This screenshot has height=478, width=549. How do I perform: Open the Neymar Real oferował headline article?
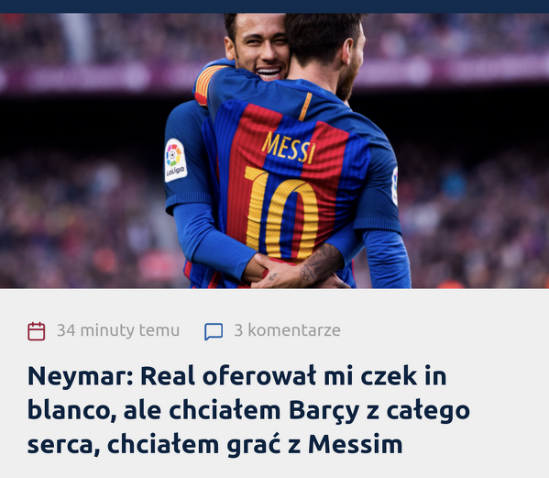click(x=248, y=410)
